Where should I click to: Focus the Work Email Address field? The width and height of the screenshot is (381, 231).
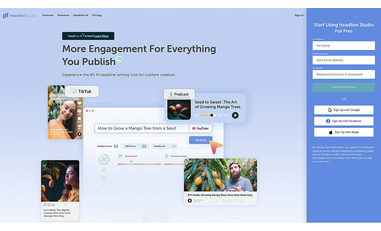click(x=344, y=60)
